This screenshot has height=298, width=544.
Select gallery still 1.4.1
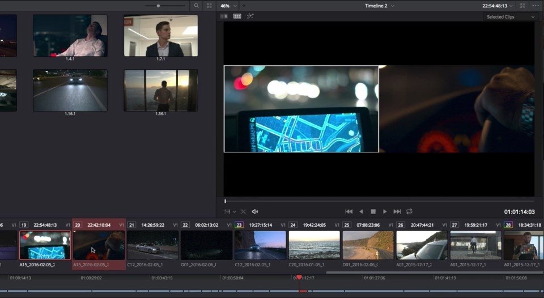point(70,35)
